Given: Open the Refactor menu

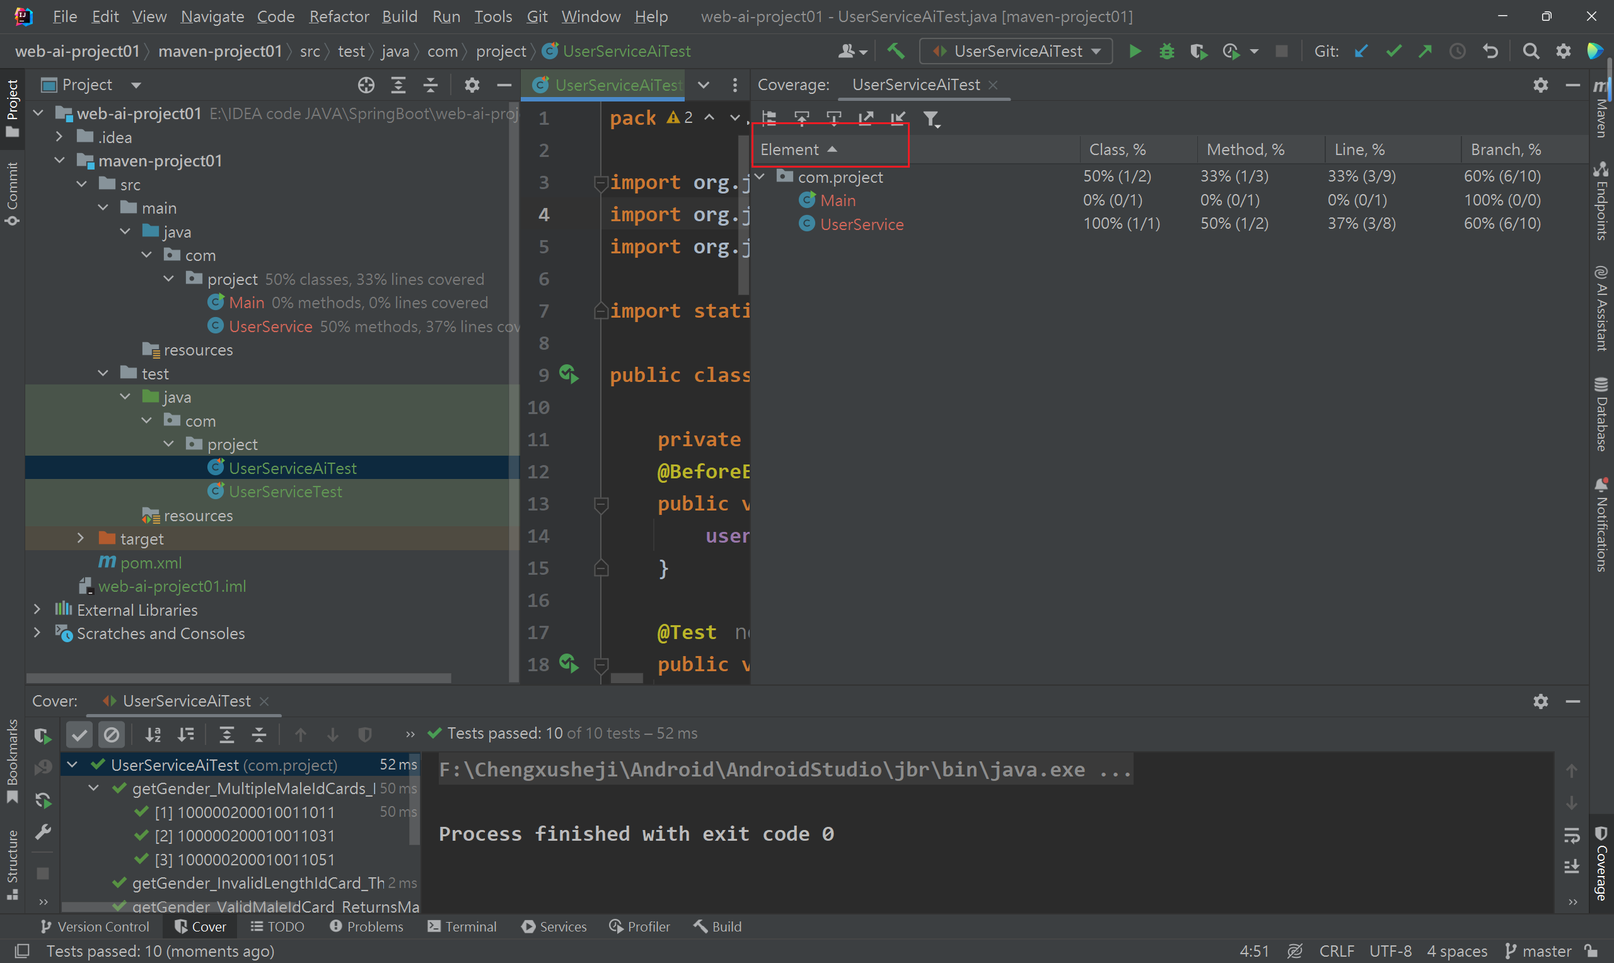Looking at the screenshot, I should (338, 16).
